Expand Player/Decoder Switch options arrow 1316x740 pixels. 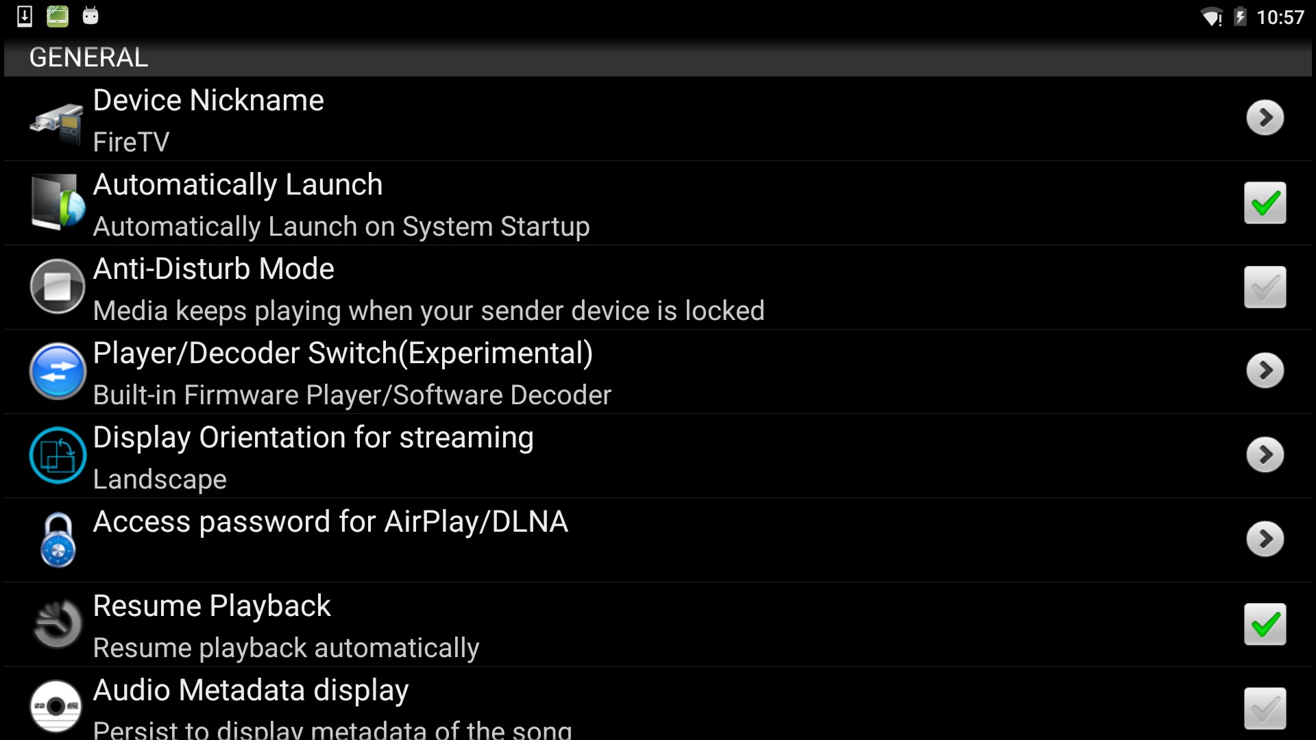click(x=1265, y=371)
